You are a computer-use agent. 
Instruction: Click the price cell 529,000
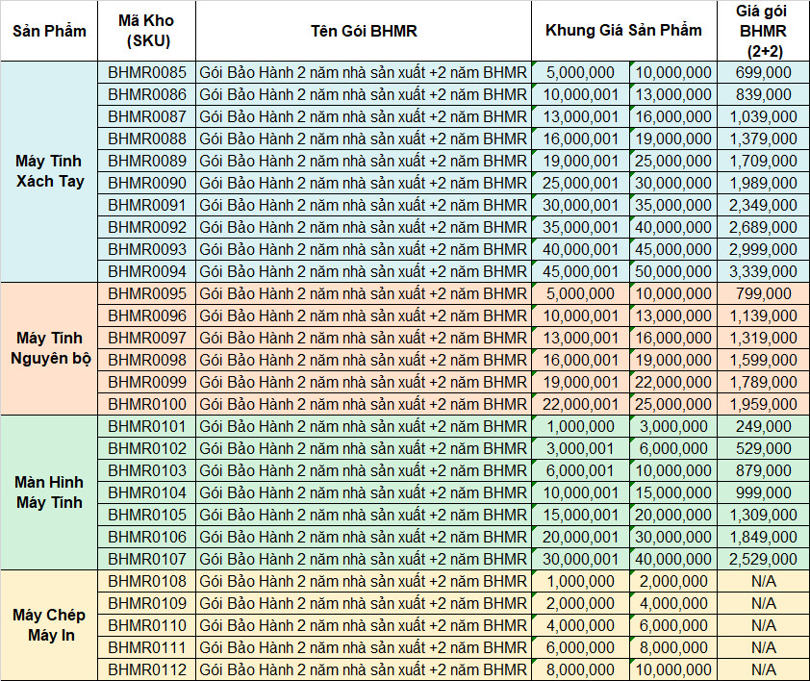(x=763, y=448)
